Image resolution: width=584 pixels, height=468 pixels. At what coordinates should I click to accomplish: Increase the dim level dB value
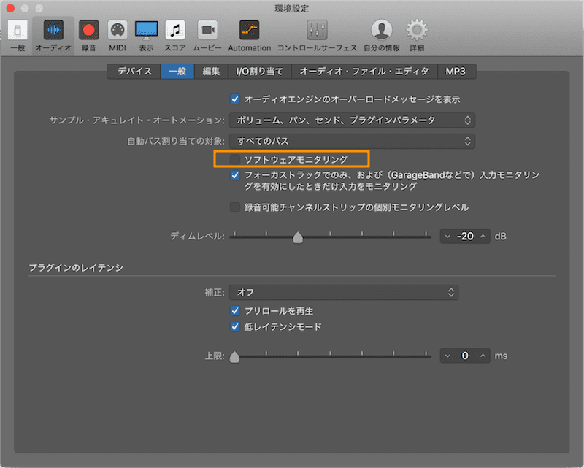[x=483, y=237]
